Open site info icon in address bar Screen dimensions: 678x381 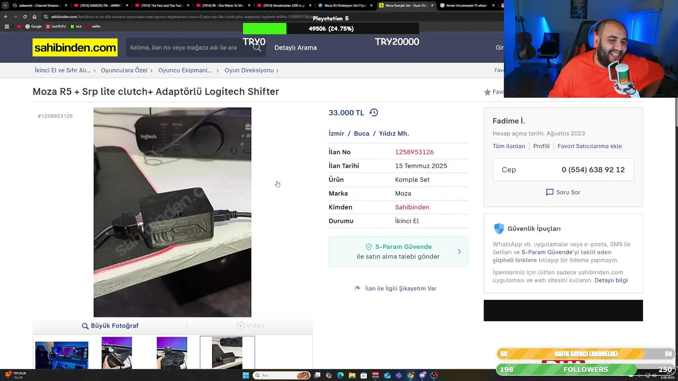pos(46,16)
